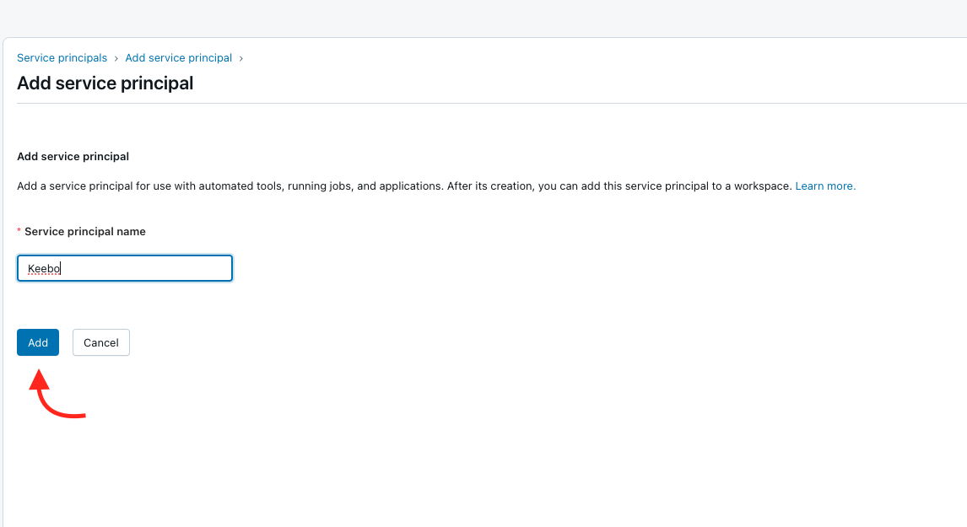Abort the operation with the Cancel button
Screen dimensions: 967x527
point(100,342)
